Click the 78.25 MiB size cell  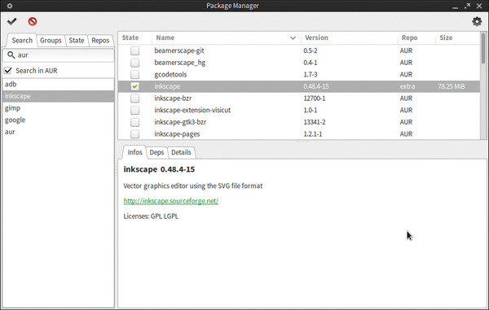pyautogui.click(x=452, y=86)
